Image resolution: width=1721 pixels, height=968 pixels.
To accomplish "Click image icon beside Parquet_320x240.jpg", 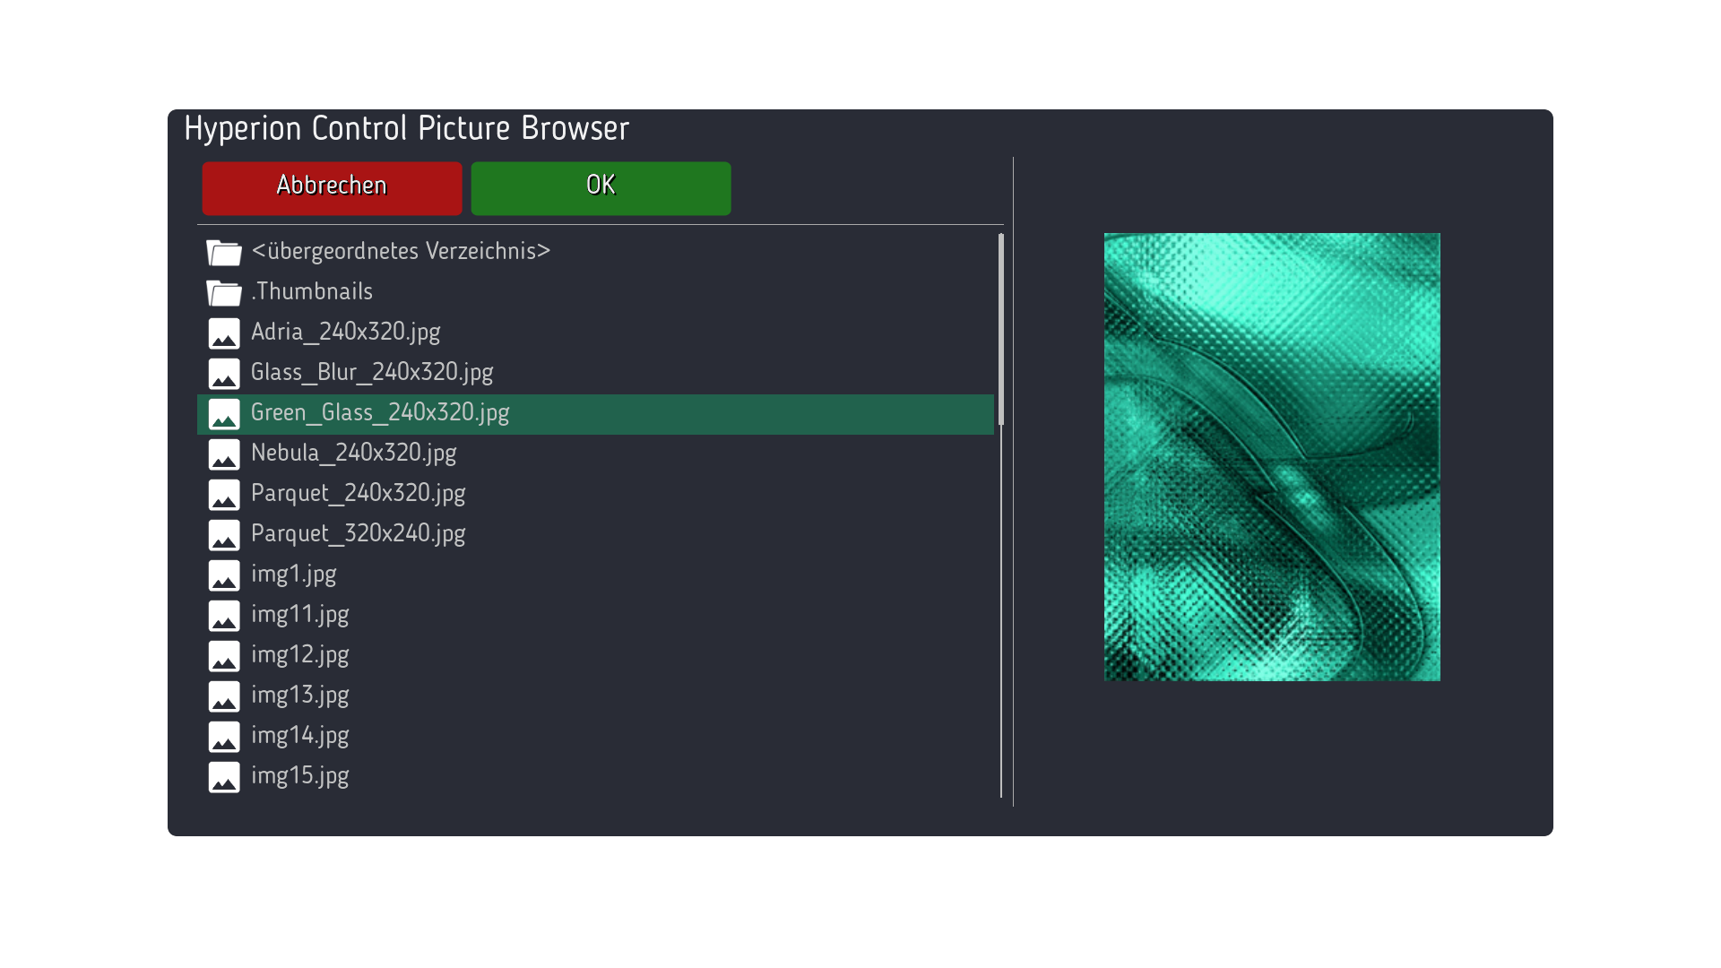I will (223, 535).
